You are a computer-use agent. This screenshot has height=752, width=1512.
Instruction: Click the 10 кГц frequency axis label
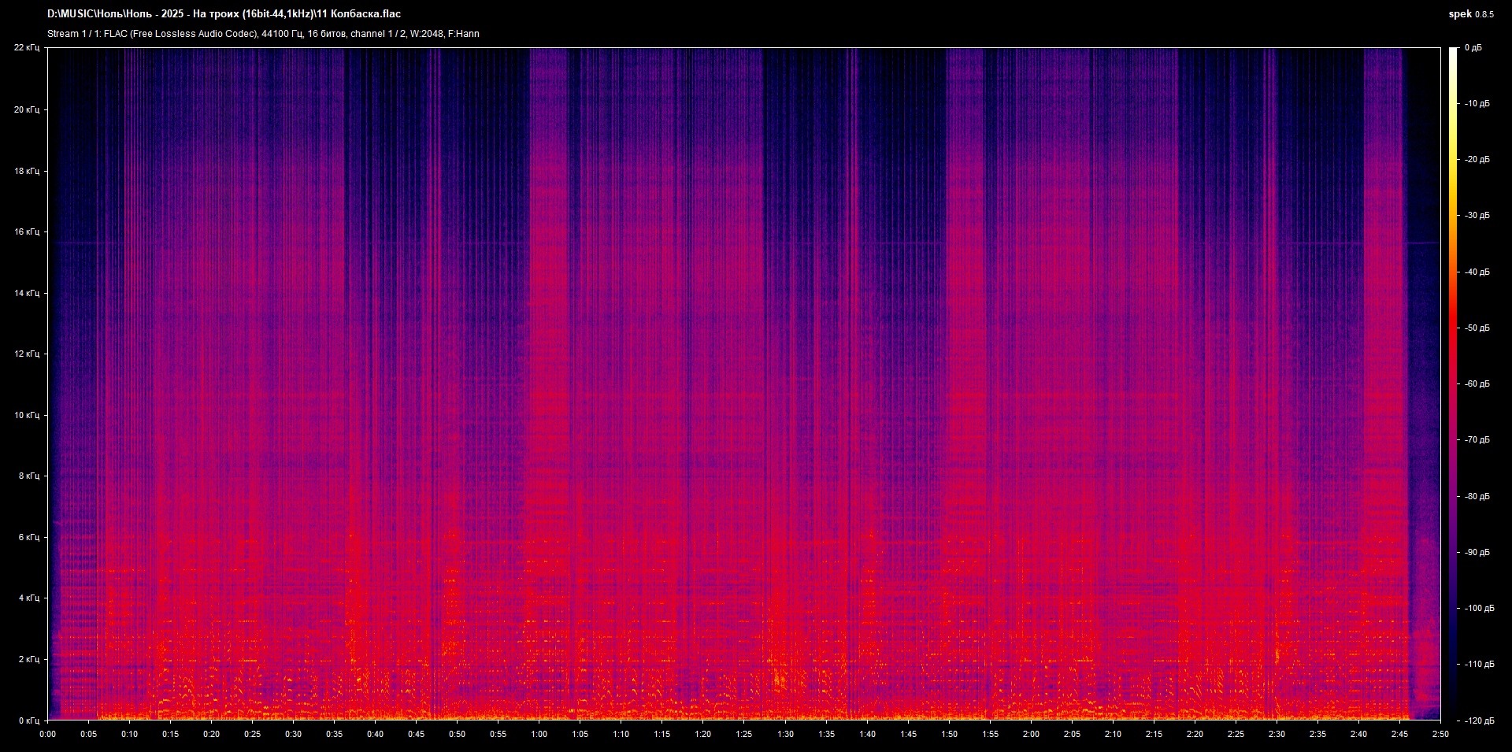coord(26,414)
